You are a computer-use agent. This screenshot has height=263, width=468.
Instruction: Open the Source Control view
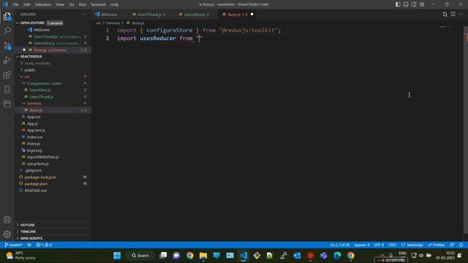tap(7, 45)
